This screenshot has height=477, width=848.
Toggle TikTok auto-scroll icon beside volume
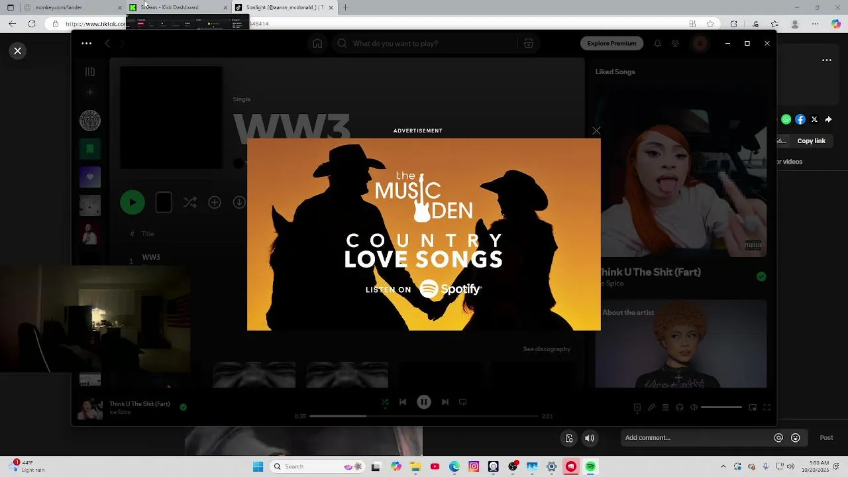click(x=569, y=438)
